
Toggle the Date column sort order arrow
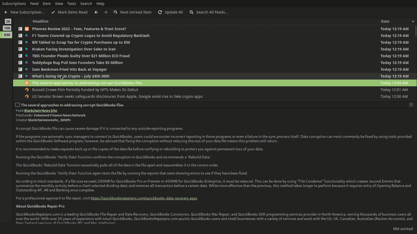(413, 21)
